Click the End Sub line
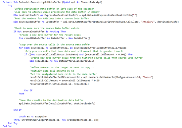This screenshot has height=128, width=182. 7,126
